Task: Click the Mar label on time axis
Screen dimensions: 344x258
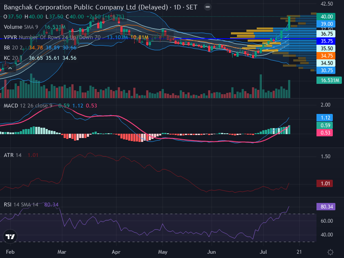Action: tap(61, 252)
